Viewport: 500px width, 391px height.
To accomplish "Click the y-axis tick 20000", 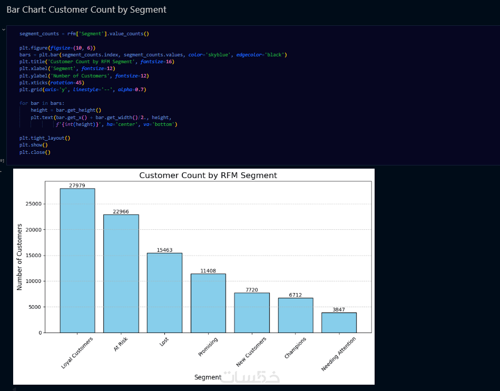I will pos(34,230).
